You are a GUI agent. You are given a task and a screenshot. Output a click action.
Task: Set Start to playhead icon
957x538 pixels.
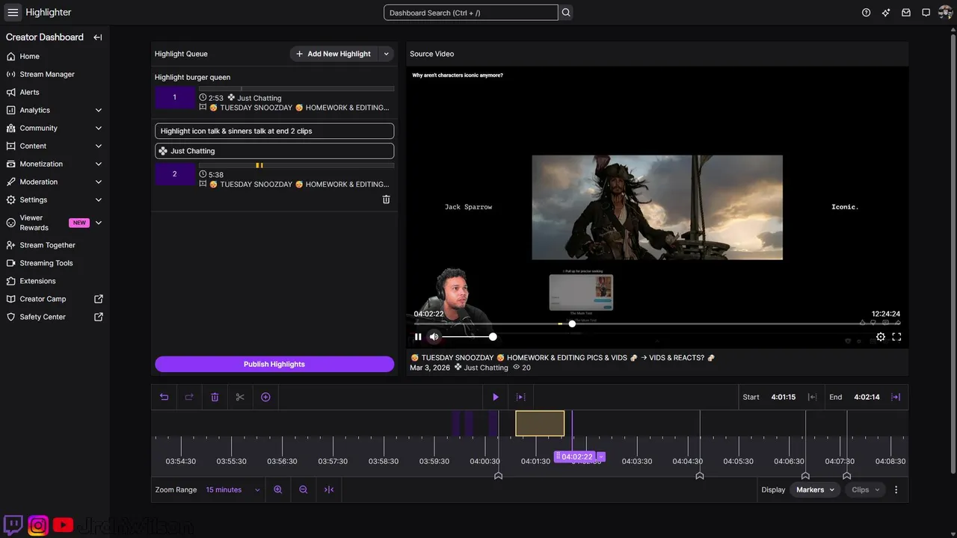click(x=812, y=397)
